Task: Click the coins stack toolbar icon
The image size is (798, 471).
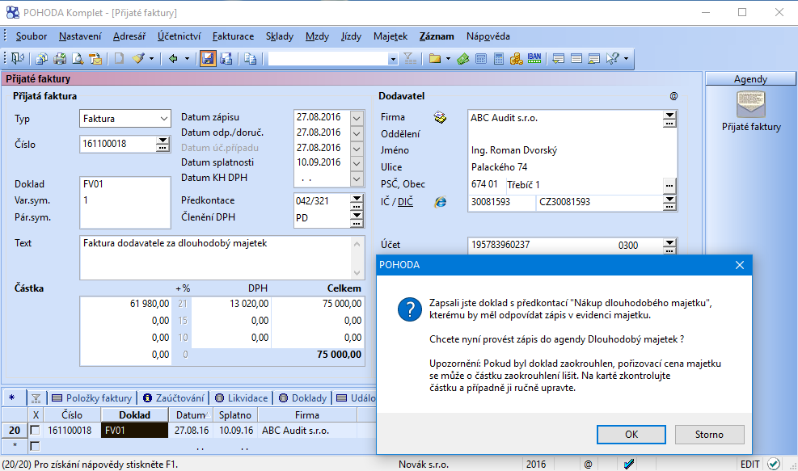Action: tap(516, 58)
